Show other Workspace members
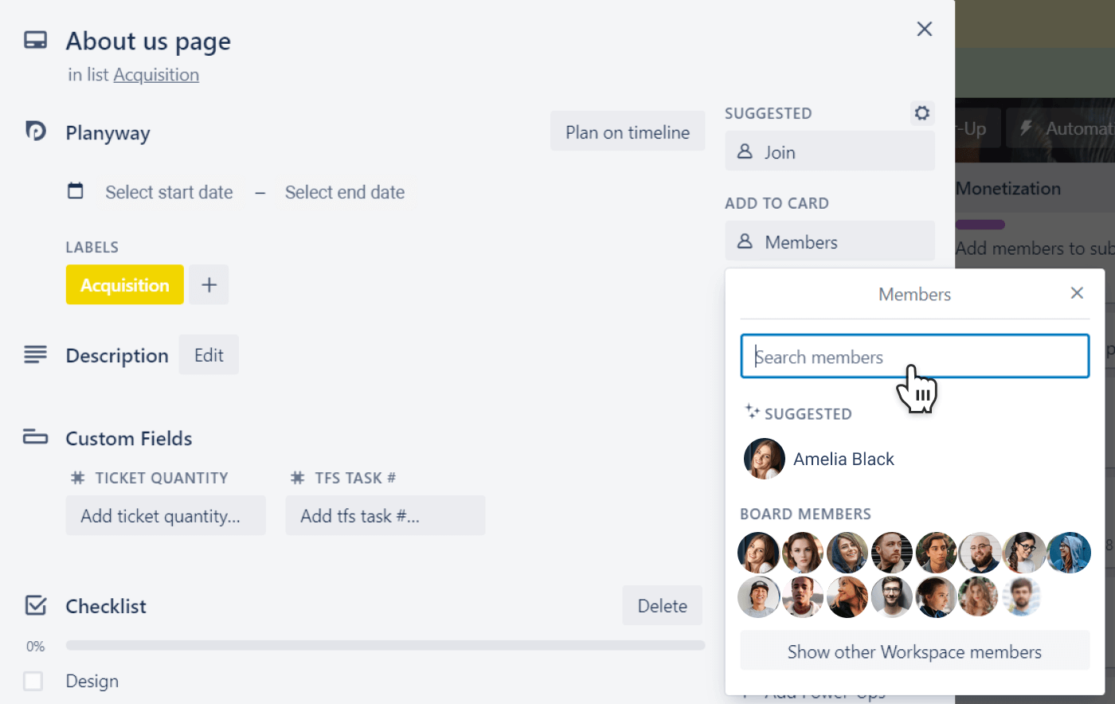 tap(914, 651)
